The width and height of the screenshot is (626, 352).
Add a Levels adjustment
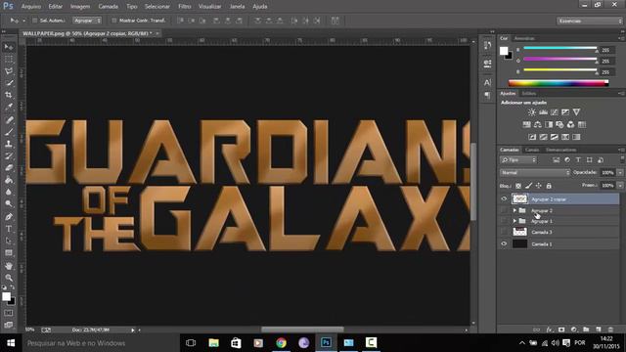[543, 112]
